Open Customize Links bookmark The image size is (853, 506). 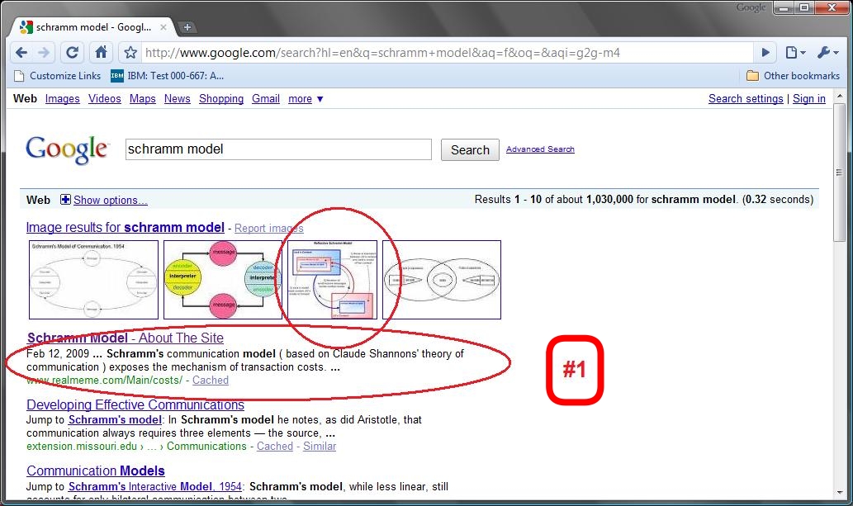(58, 76)
